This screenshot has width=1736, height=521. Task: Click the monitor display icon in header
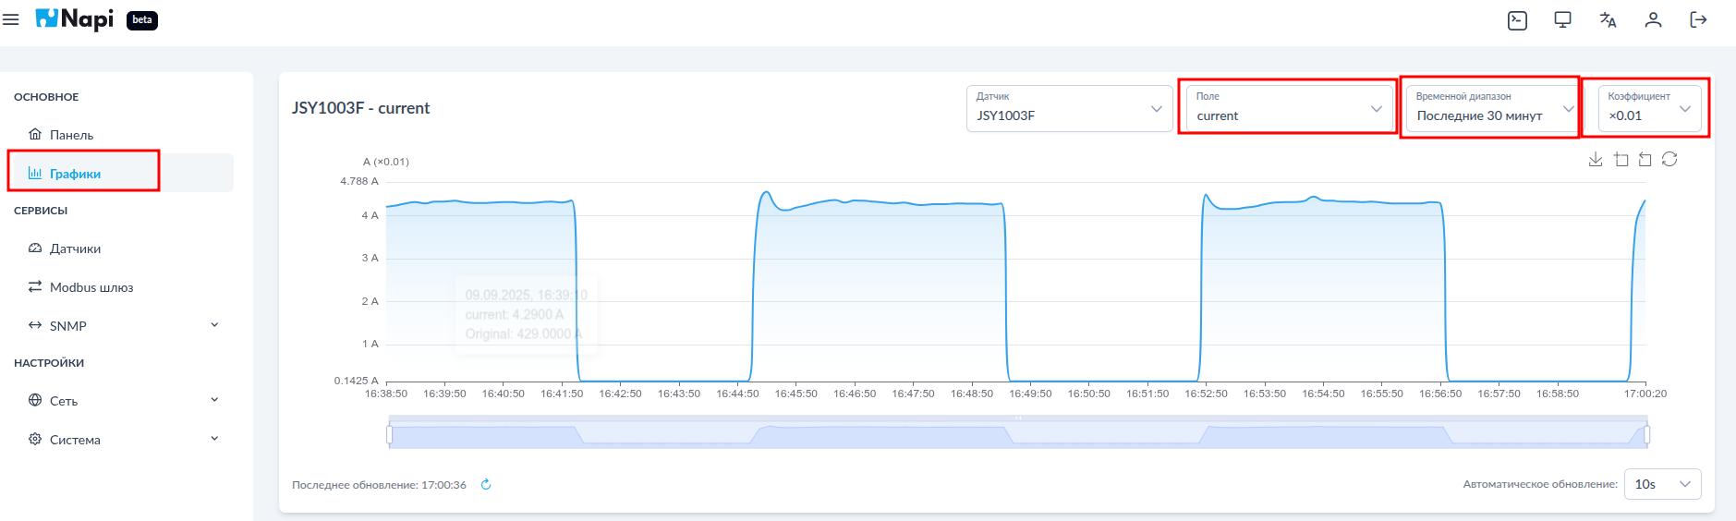pos(1562,20)
